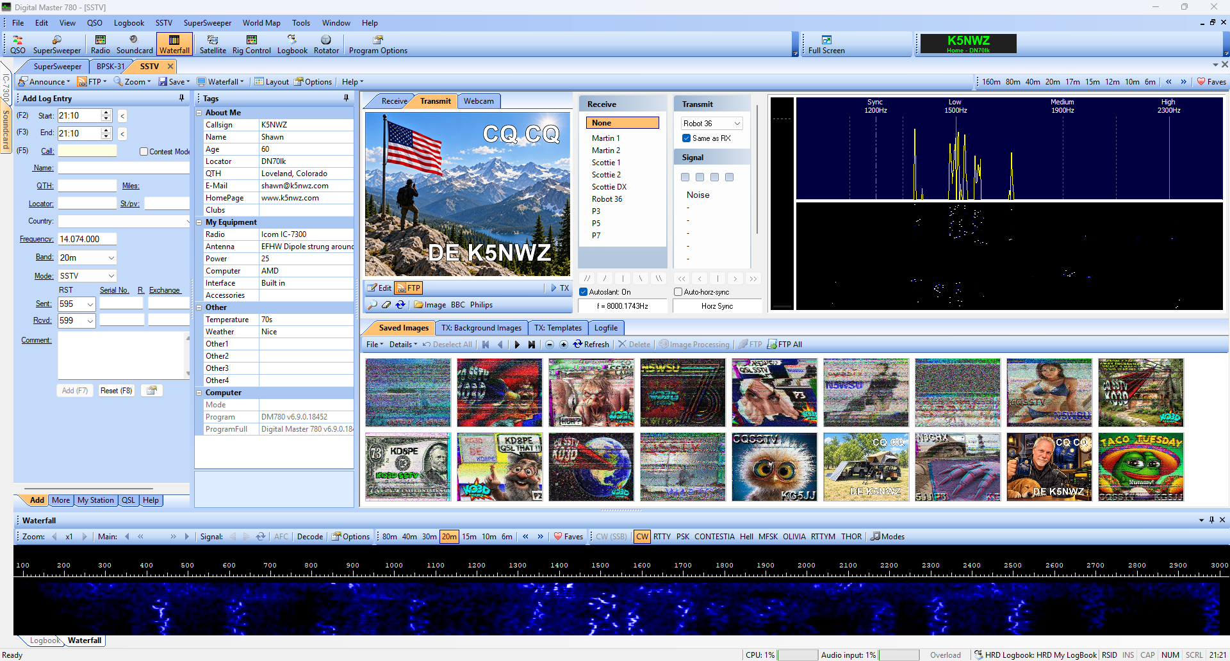Screen dimensions: 1230x661
Task: Toggle the Waterfall toolbar button
Action: pyautogui.click(x=174, y=45)
